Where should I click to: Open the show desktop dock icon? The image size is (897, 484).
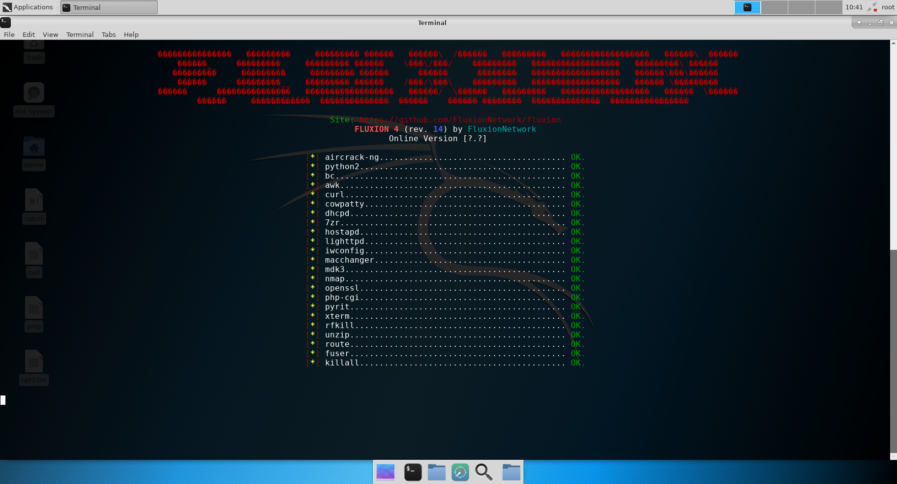386,472
